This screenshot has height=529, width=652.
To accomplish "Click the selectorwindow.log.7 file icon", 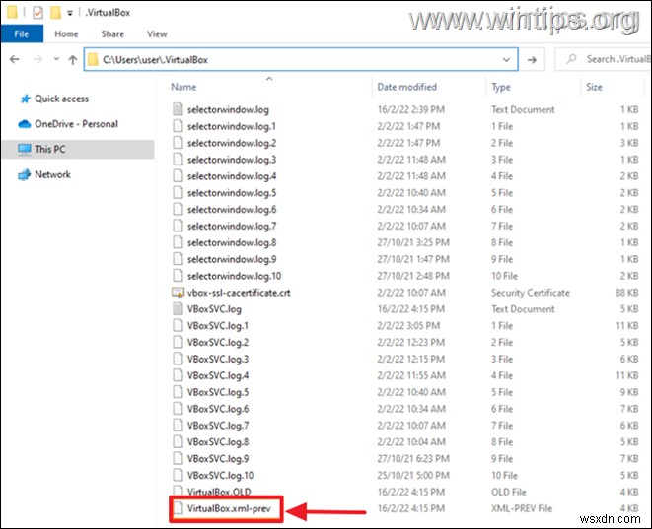I will pos(178,226).
